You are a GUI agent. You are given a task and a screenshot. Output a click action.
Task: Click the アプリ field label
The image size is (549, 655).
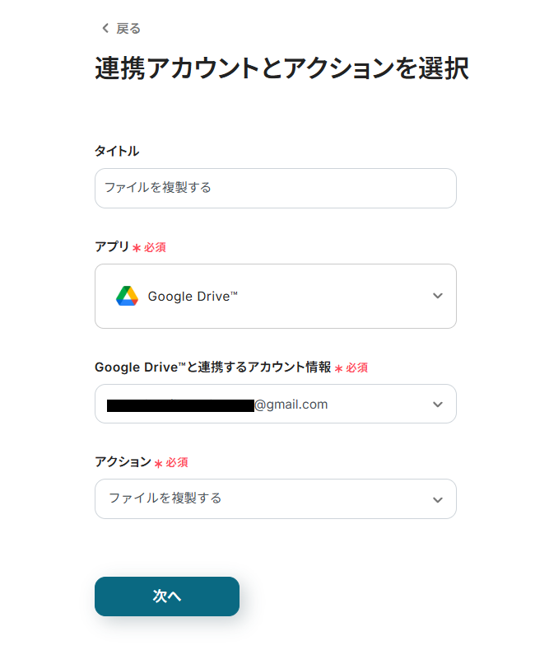coord(112,246)
